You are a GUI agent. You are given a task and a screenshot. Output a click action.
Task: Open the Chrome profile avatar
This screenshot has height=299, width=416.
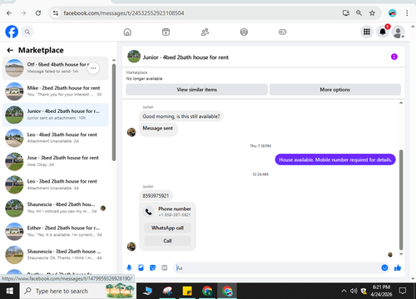pyautogui.click(x=392, y=13)
